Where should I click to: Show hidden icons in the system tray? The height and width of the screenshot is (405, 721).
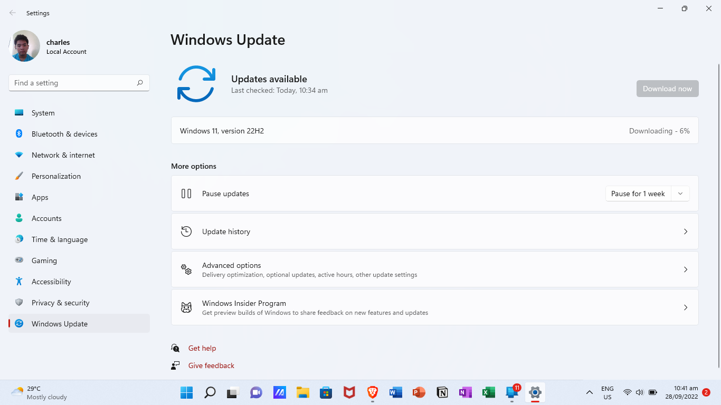tap(589, 392)
